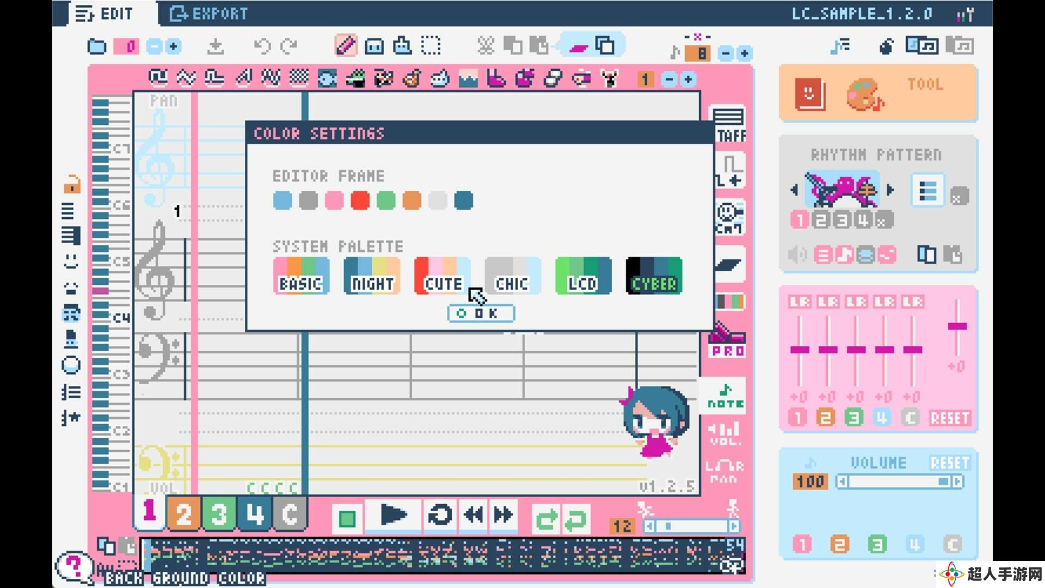
Task: Choose the guitar instrument icon
Action: (x=412, y=79)
